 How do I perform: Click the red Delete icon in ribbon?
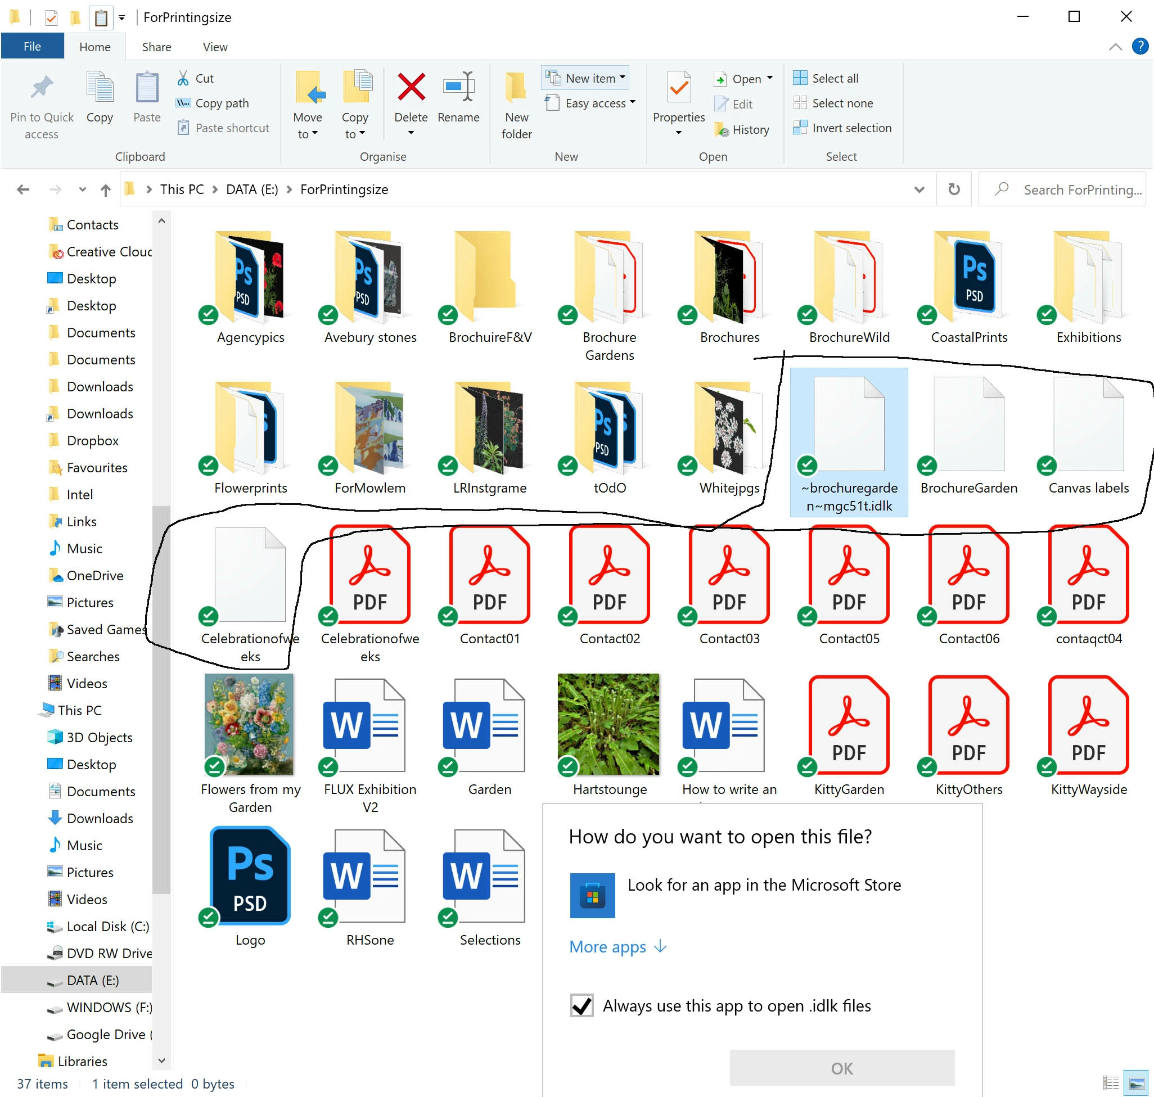[x=411, y=88]
